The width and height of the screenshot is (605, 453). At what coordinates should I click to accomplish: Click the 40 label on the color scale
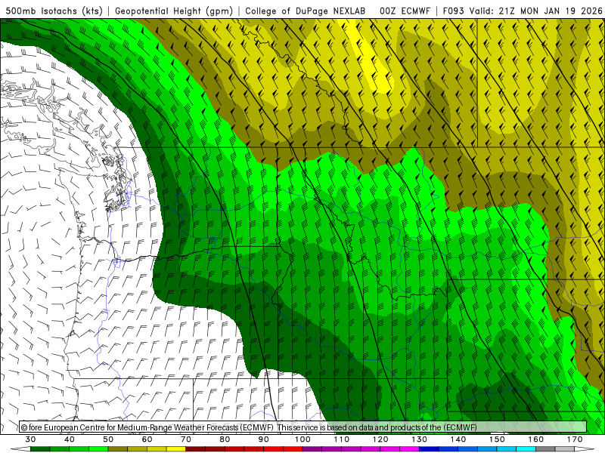70,439
